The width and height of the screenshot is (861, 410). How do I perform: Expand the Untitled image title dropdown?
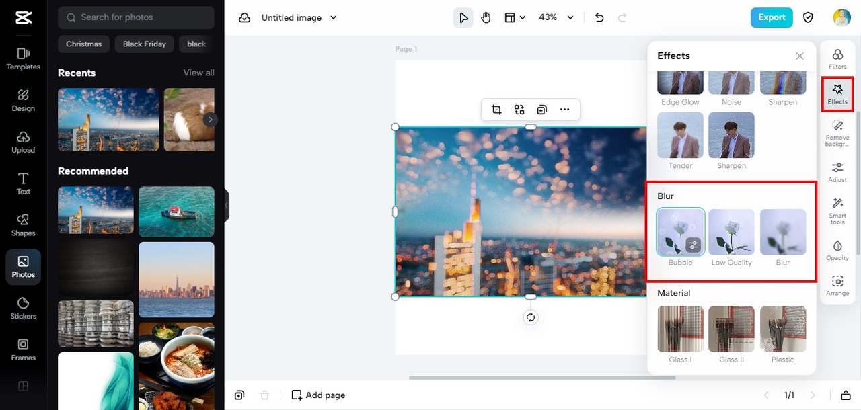[x=334, y=17]
